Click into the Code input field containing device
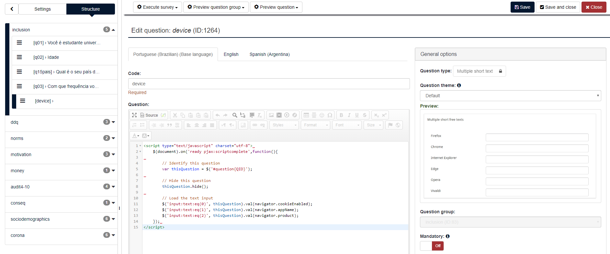This screenshot has height=254, width=610. 269,84
